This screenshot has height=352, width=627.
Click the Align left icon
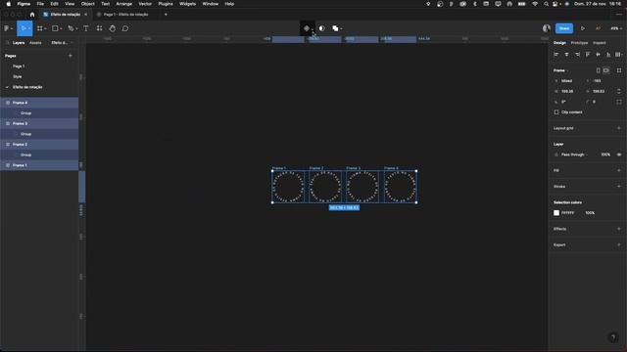pos(556,55)
